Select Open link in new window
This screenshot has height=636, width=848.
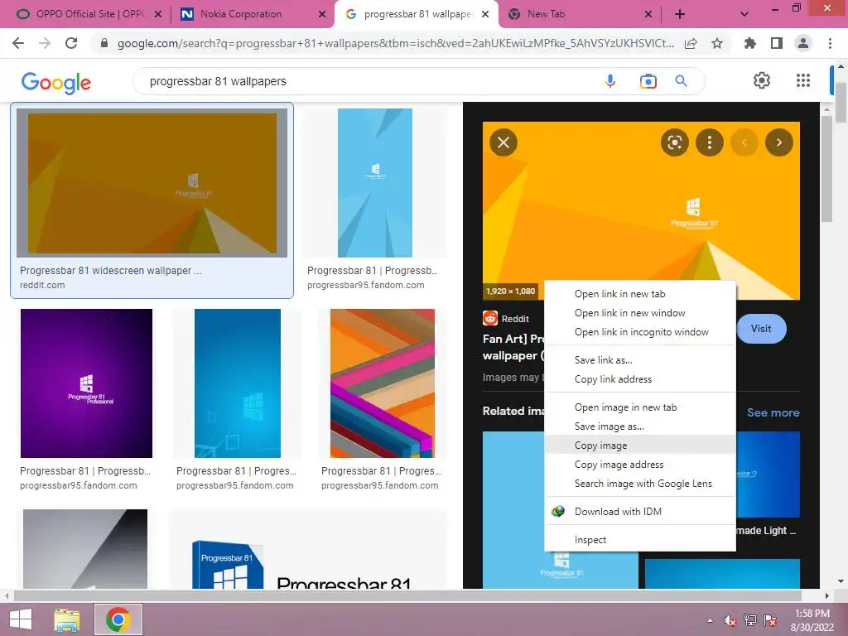[640, 312]
